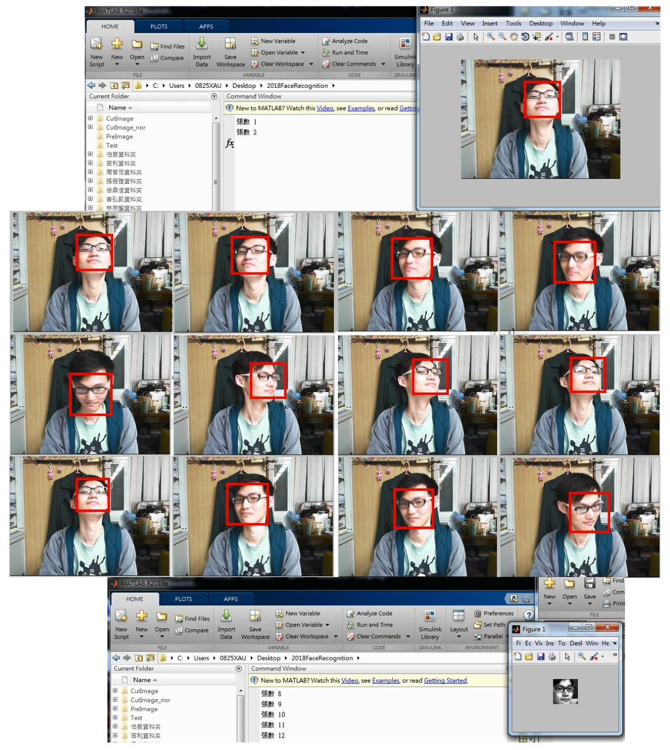
Task: Open Clear Commands dropdown arrow, MATLAB window listing 張數 12
Action: [408, 637]
